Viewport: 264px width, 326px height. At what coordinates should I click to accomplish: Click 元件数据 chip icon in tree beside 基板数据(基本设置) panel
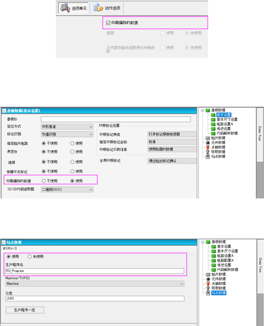point(208,143)
